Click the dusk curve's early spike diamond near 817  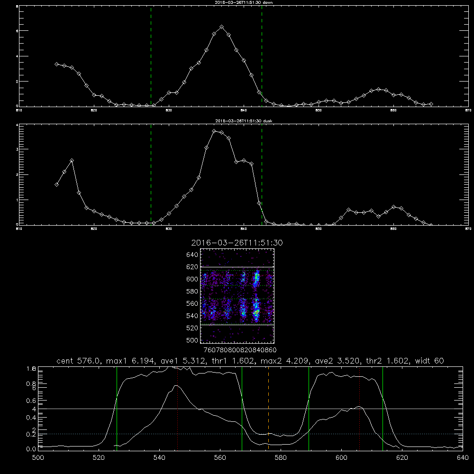[x=72, y=161]
